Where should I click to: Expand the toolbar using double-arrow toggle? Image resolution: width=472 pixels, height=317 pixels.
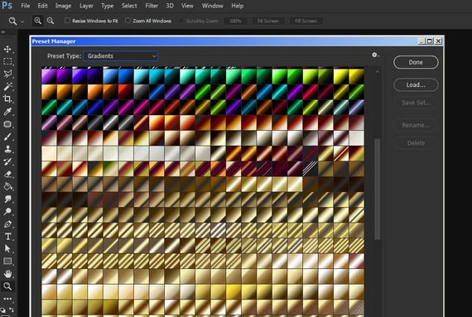coord(3,32)
